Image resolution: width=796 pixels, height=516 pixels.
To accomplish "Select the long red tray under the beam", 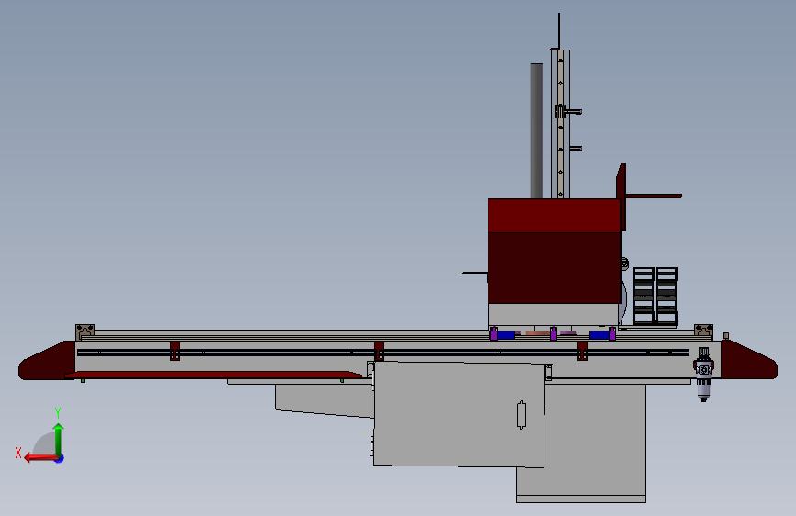I will click(213, 375).
